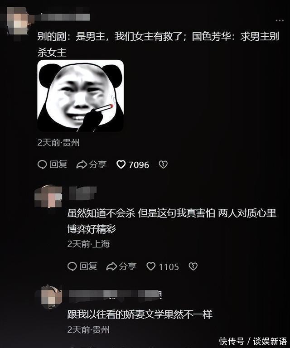Viewport: 290px width, 348px height.
Task: Open the third commenter's blurred avatar
Action: [51, 296]
